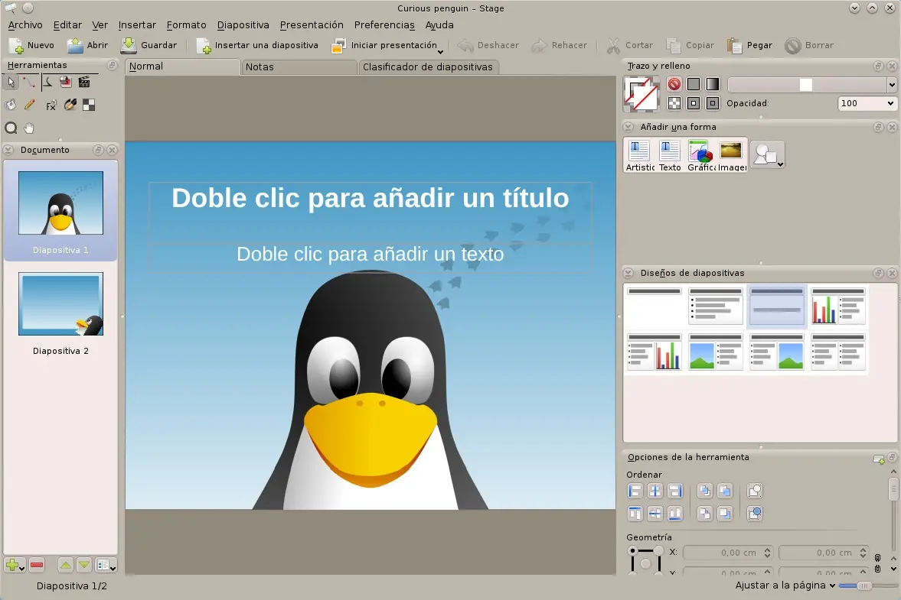Click the Guardar toolbar button
Image resolution: width=901 pixels, height=600 pixels.
[x=149, y=45]
